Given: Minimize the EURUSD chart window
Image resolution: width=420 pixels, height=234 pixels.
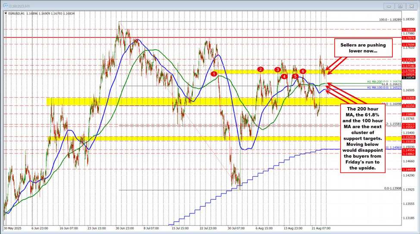Looking at the screenshot, I should click(389, 6).
